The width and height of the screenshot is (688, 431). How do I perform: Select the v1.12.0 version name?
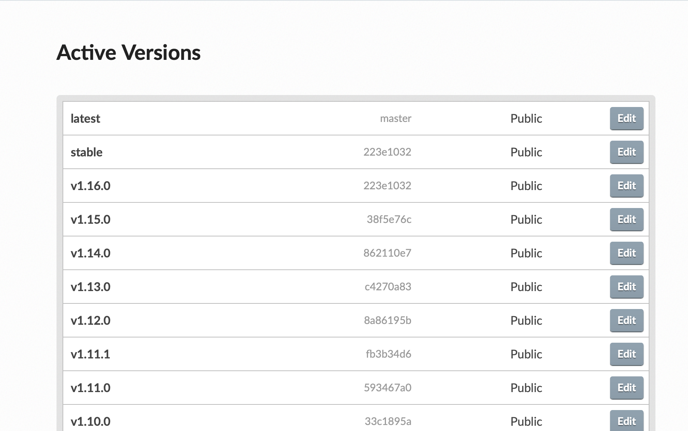91,321
